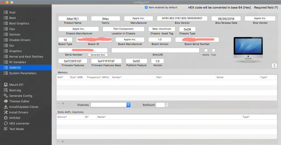Click the Bios Version field
The height and width of the screenshot is (145, 281).
click(x=182, y=18)
